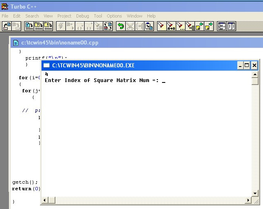
Task: Click the blue document Compile icon
Action: tap(29, 26)
